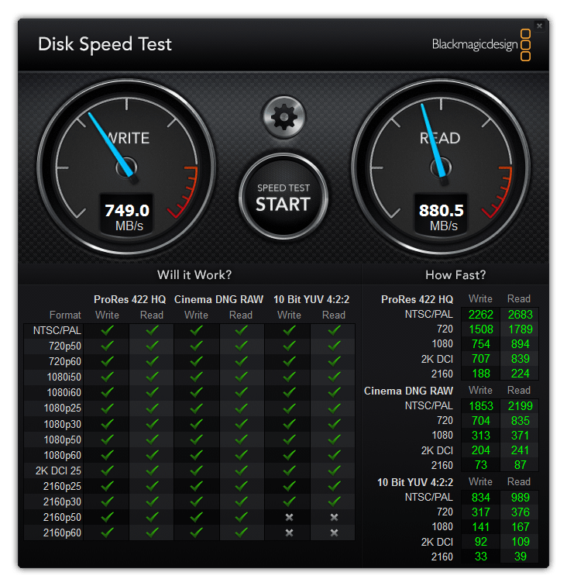This screenshot has width=567, height=586.
Task: Click the 1080i60 format row label
Action: click(x=64, y=393)
